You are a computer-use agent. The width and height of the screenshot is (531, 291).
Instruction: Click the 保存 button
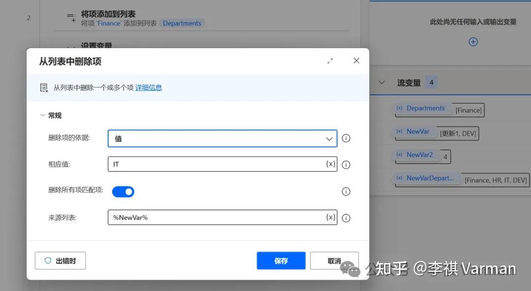281,261
